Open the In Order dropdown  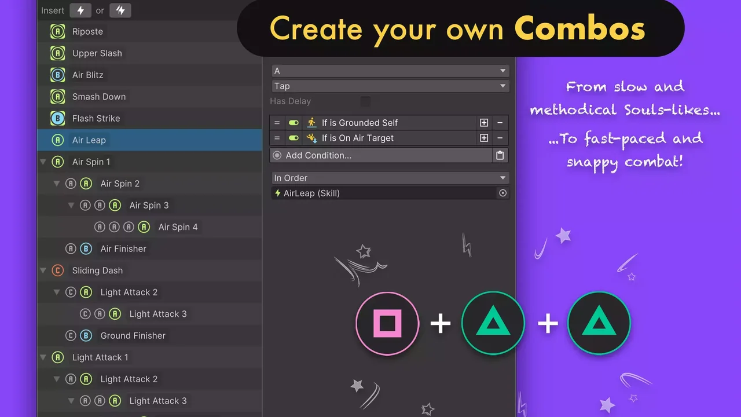click(390, 178)
